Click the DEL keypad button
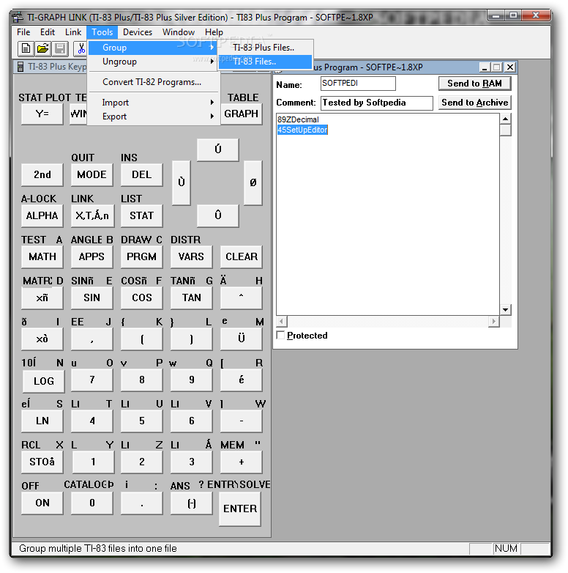 click(x=142, y=174)
